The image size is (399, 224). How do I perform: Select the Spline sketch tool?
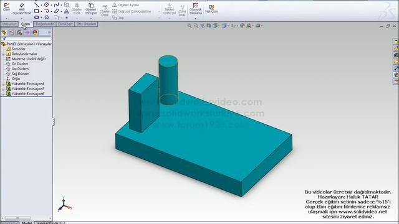(x=57, y=5)
